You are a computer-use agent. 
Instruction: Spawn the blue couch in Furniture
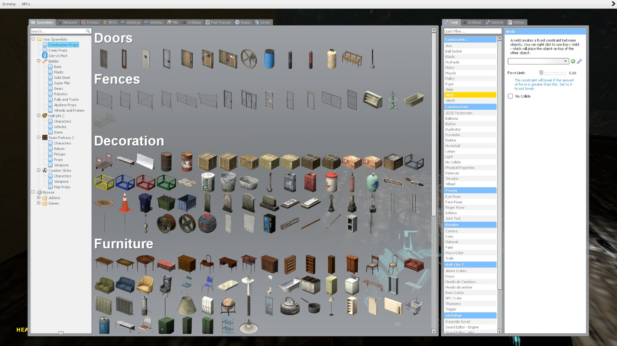[x=125, y=285]
